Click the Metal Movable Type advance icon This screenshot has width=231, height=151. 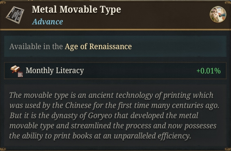click(x=15, y=15)
